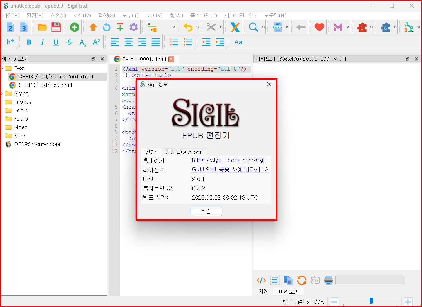This screenshot has width=422, height=307.
Task: Open the sigil-ebook.com homepage link
Action: 229,160
